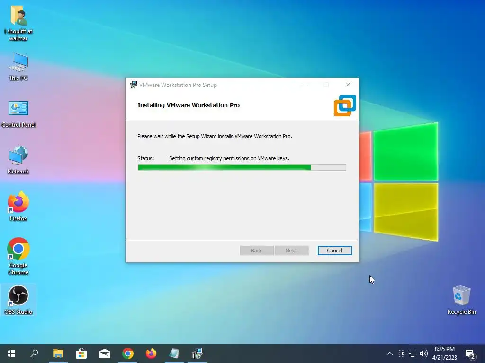Click the VMware Workstation logo in the installer
This screenshot has height=363, width=485.
coord(345,105)
